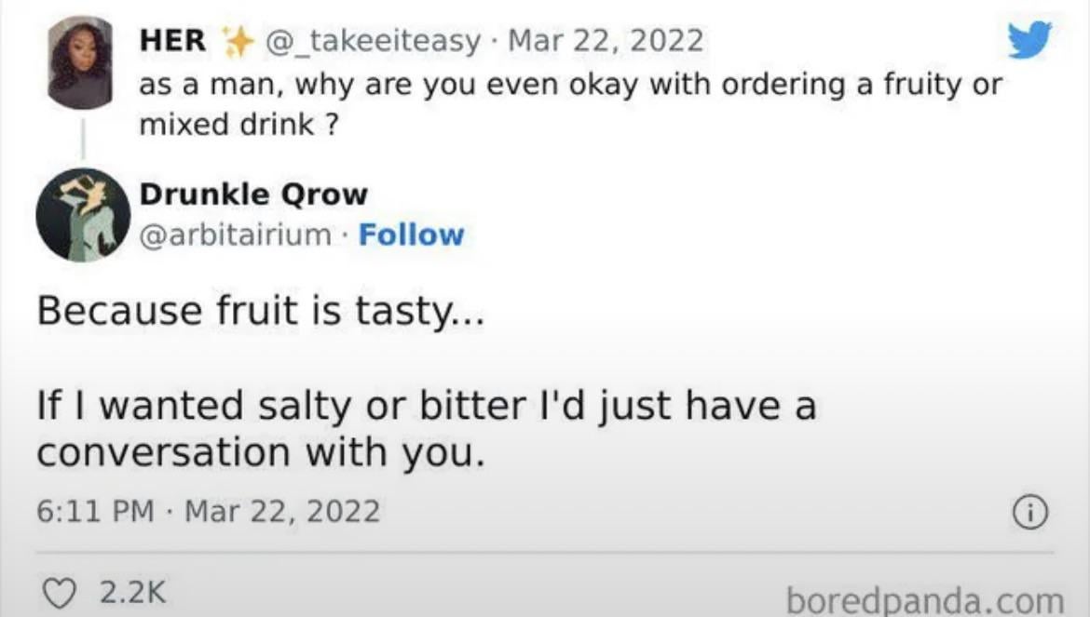Click the sparkle emoji beside HER
This screenshot has width=1090, height=617.
[x=238, y=40]
